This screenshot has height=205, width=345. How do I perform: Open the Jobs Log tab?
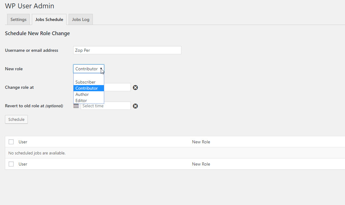click(81, 19)
